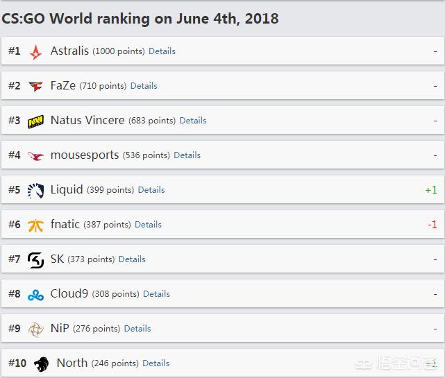Image resolution: width=445 pixels, height=378 pixels.
Task: Click the Cloud9 blue cloud logo
Action: pos(35,295)
